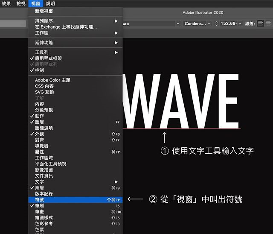
Task: Choose 新增視窗 from the menu
Action: pyautogui.click(x=76, y=11)
